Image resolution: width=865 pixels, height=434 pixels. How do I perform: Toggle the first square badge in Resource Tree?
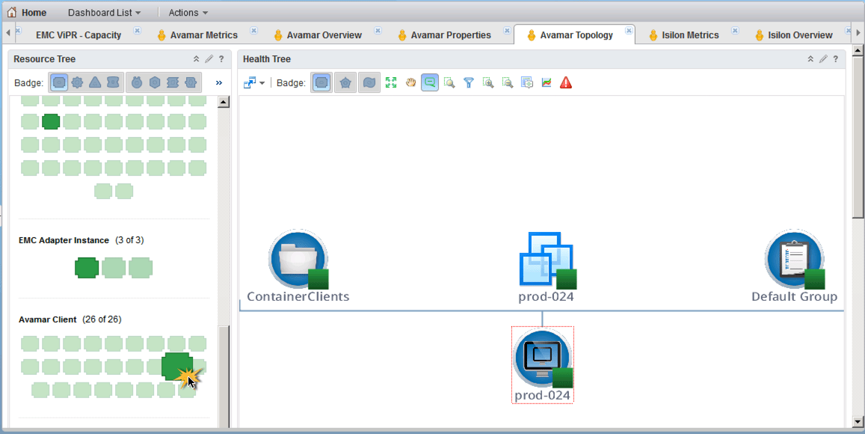pyautogui.click(x=60, y=82)
